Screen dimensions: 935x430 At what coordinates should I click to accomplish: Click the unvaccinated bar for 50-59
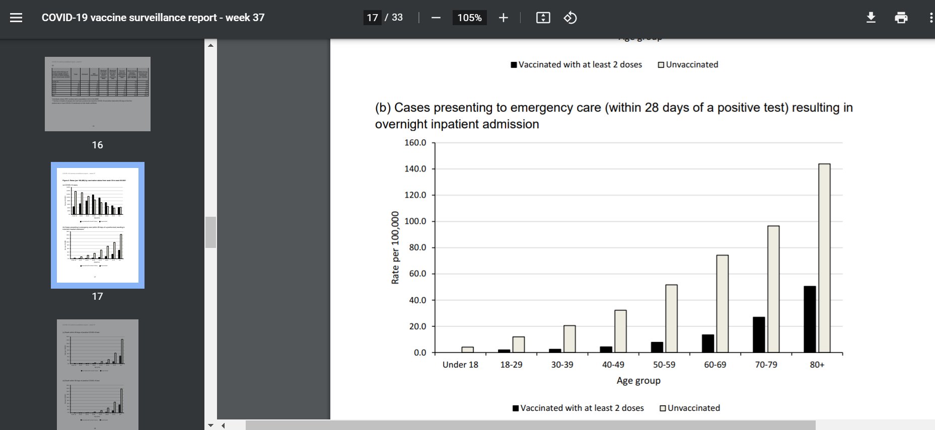pos(671,319)
